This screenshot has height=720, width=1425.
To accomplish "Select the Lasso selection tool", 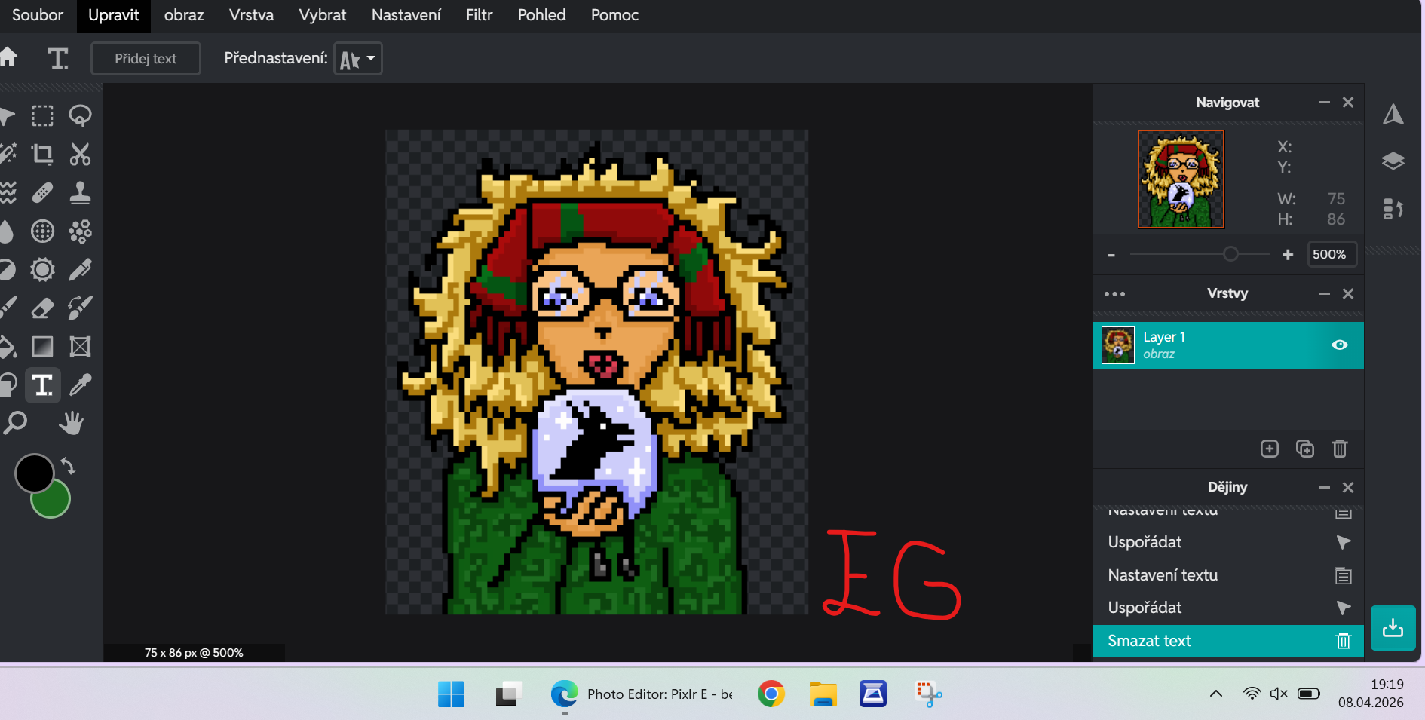I will (x=80, y=116).
